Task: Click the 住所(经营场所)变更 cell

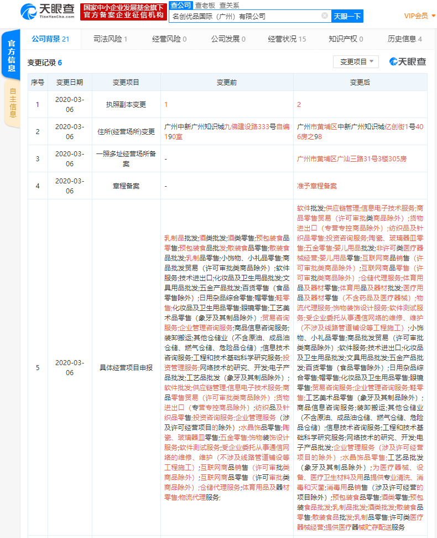Action: (x=126, y=131)
